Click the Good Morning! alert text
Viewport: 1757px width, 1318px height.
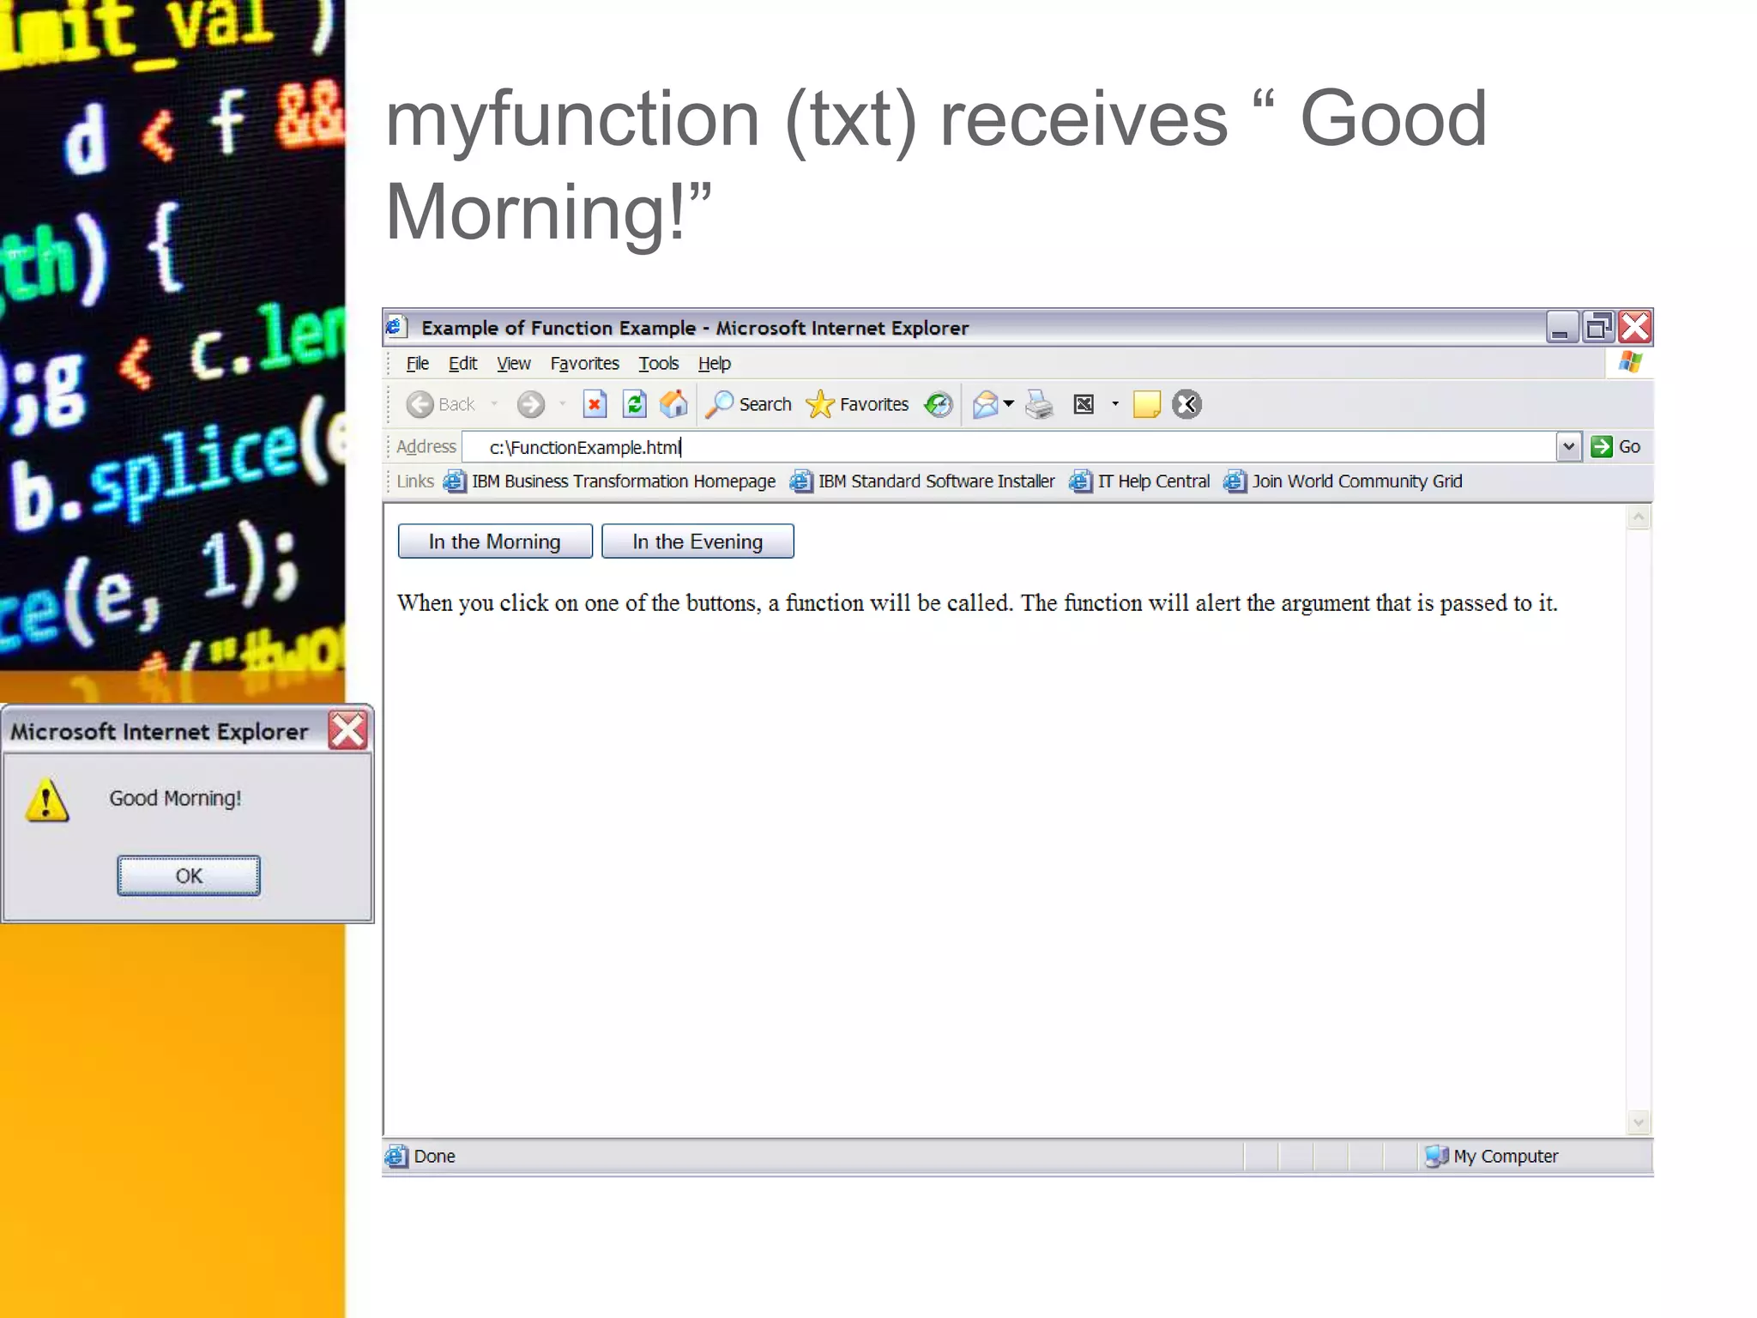(175, 799)
